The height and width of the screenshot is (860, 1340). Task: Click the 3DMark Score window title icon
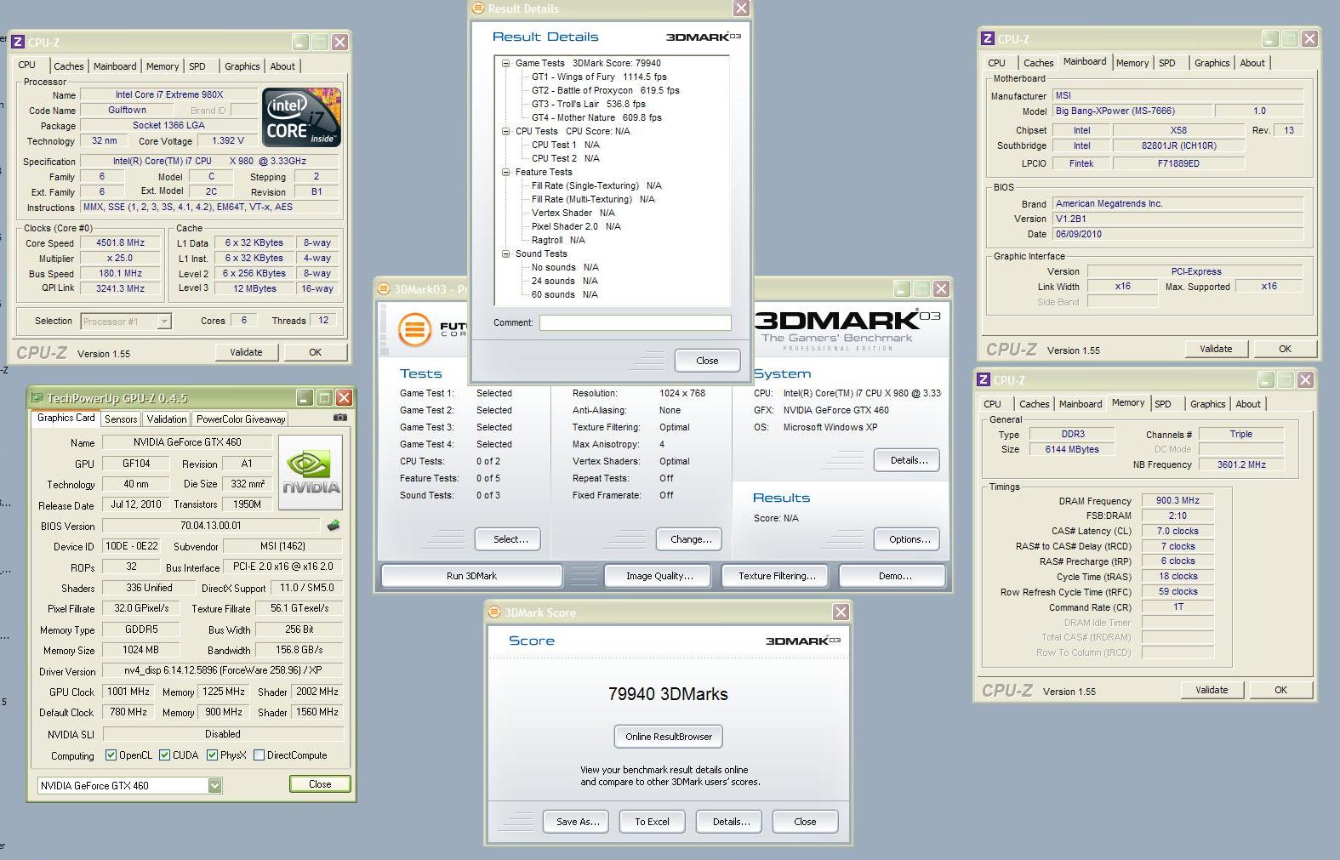click(x=494, y=612)
